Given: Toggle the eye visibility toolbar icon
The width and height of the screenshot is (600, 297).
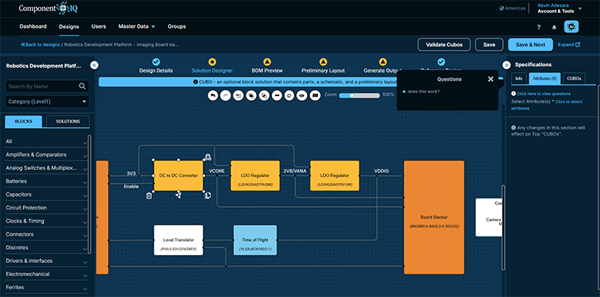Looking at the screenshot, I should (302, 95).
